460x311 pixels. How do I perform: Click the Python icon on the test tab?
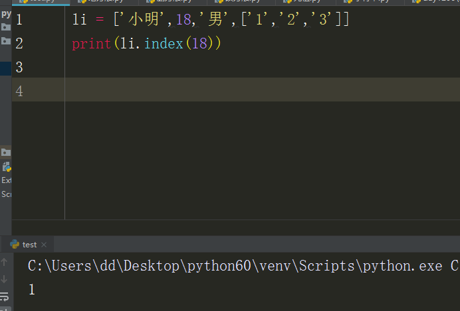click(x=15, y=244)
